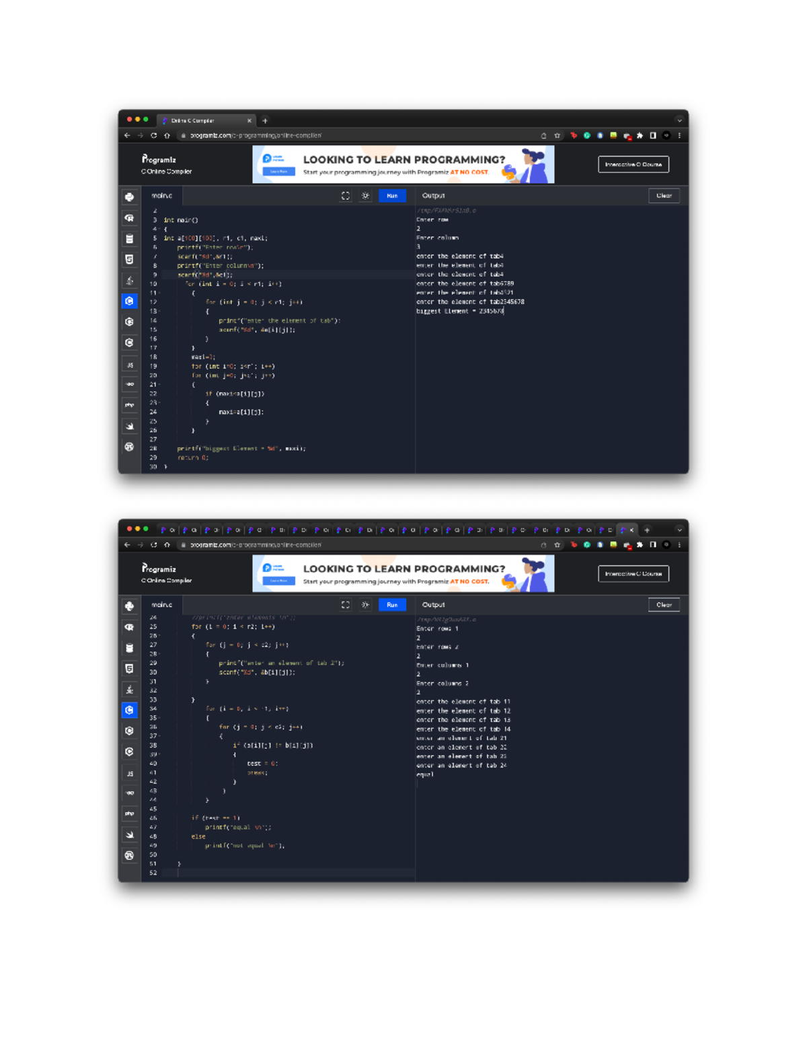Screen dimensions: 807x1045
Task: Collapse the code fold at line 21 in single-tab window
Action: 159,385
